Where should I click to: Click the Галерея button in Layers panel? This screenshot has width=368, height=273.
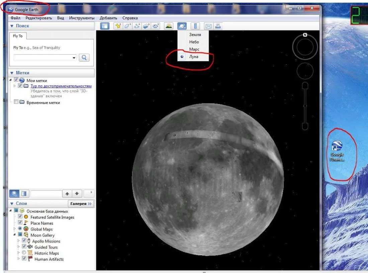81,204
